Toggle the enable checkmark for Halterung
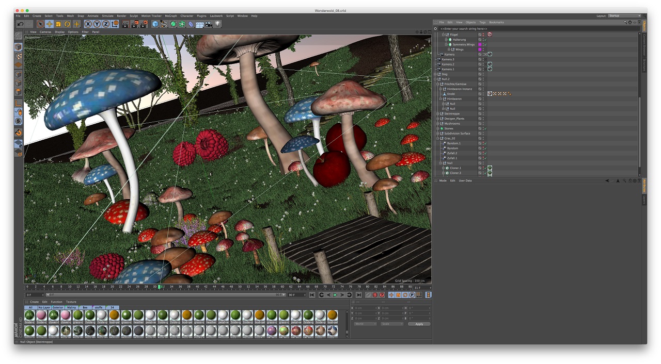661x364 pixels. point(485,40)
